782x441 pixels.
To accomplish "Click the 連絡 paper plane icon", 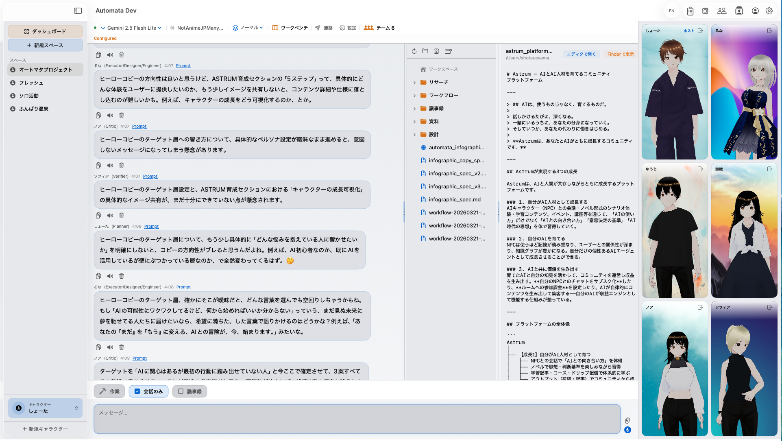I will [x=317, y=28].
